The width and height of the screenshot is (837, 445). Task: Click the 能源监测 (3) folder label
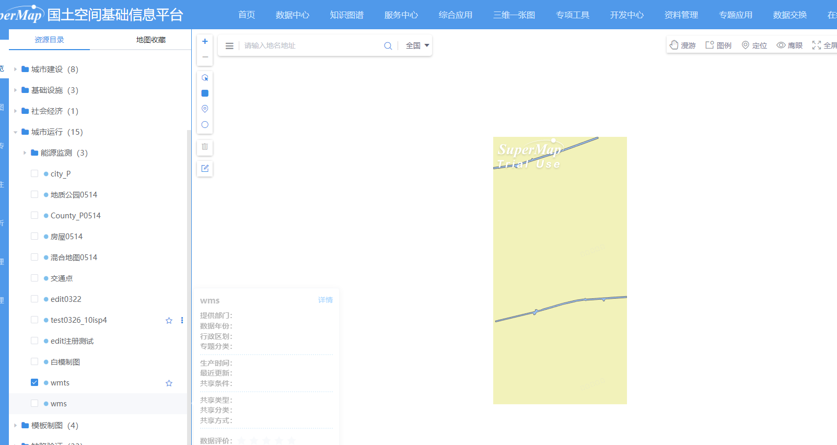pos(64,153)
